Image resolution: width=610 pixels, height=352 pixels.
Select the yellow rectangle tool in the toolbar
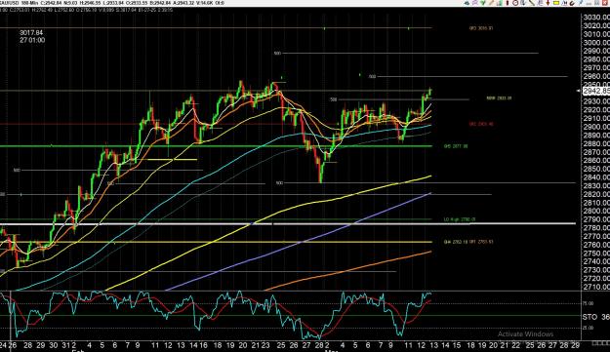tap(556, 3)
